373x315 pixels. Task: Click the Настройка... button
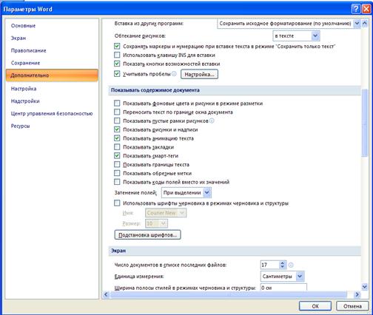tap(199, 74)
